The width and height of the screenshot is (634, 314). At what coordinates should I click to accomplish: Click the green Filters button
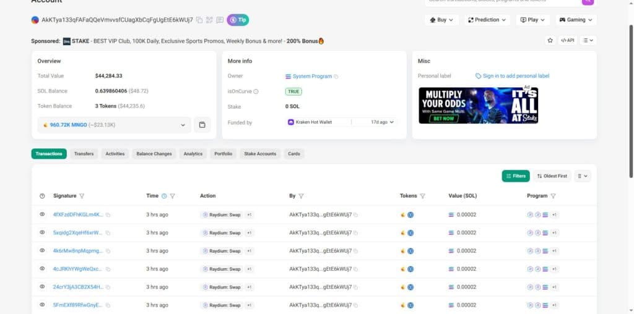point(516,176)
